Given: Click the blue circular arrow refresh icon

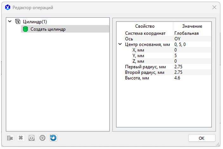Looking at the screenshot, I should [x=53, y=138].
